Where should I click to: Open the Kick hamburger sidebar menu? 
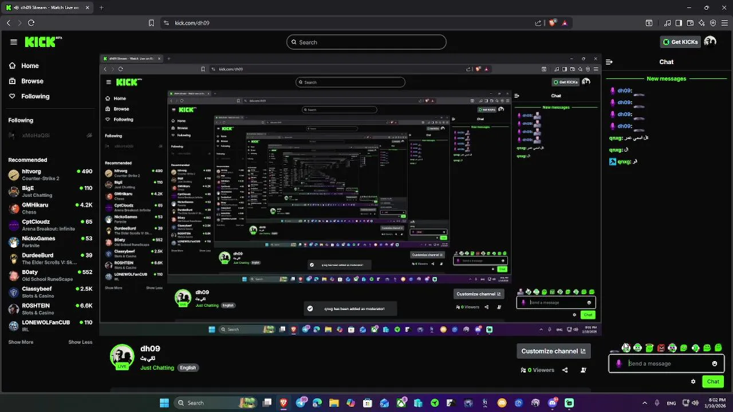(x=14, y=42)
